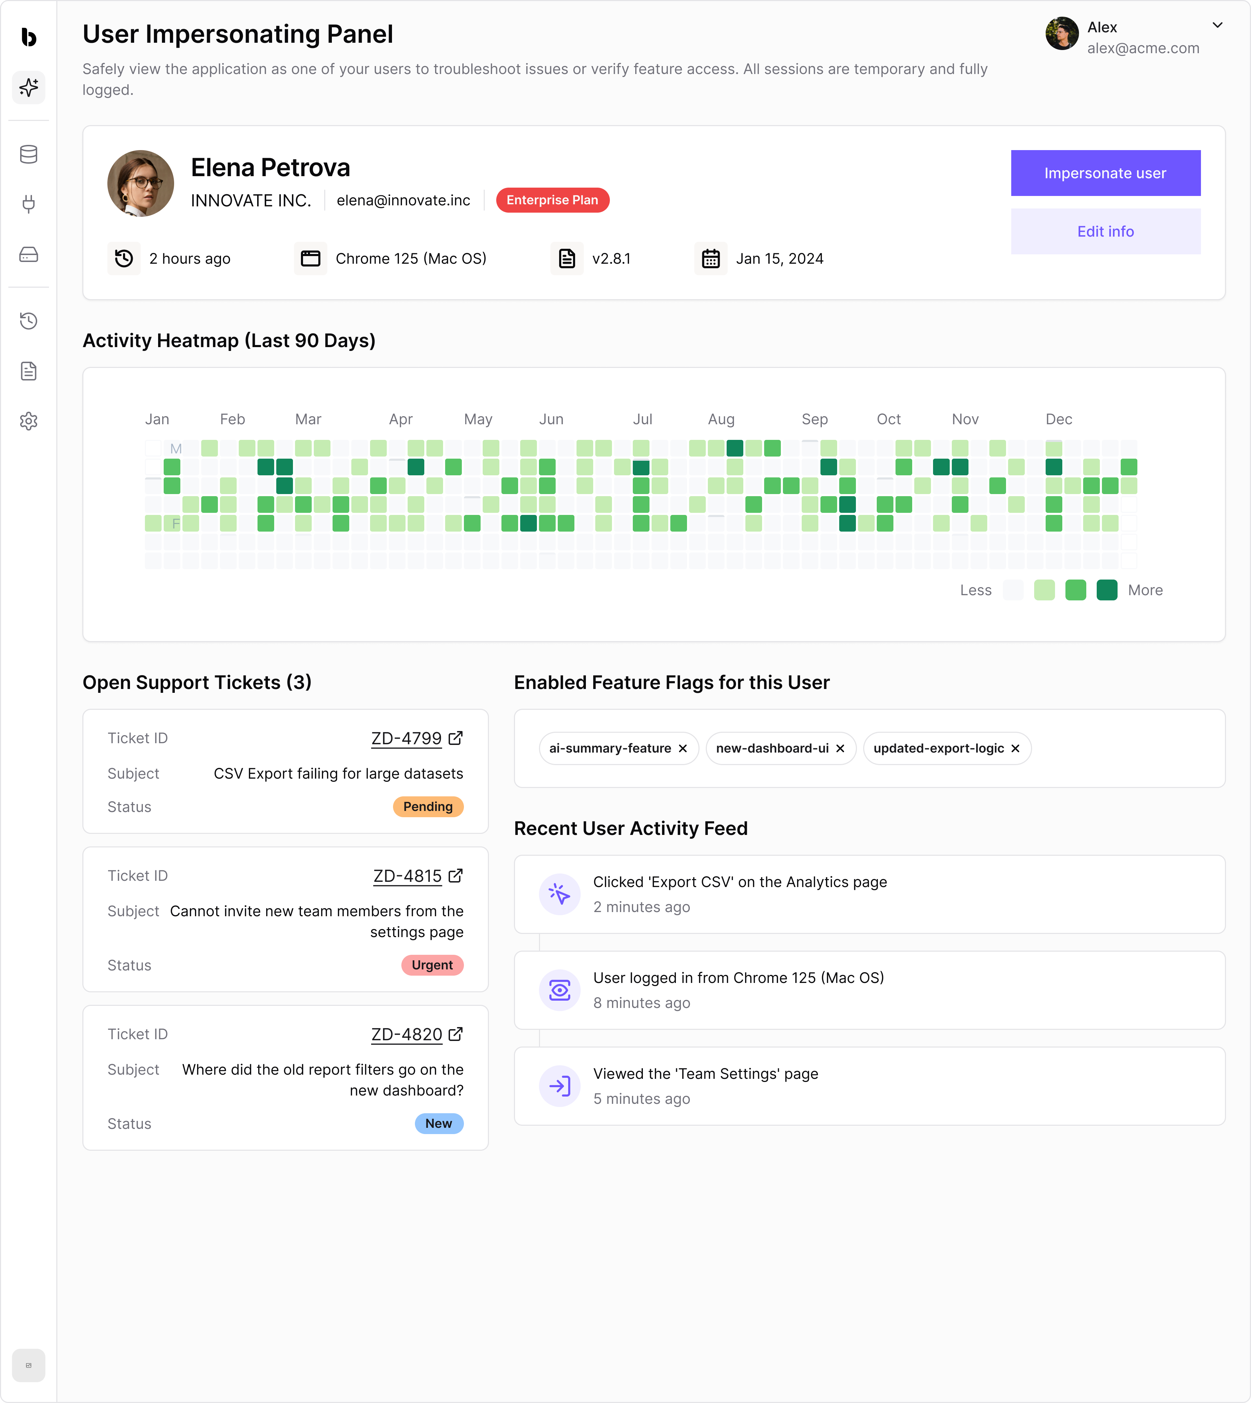The width and height of the screenshot is (1251, 1403).
Task: Open the settings gear in sidebar
Action: click(29, 421)
